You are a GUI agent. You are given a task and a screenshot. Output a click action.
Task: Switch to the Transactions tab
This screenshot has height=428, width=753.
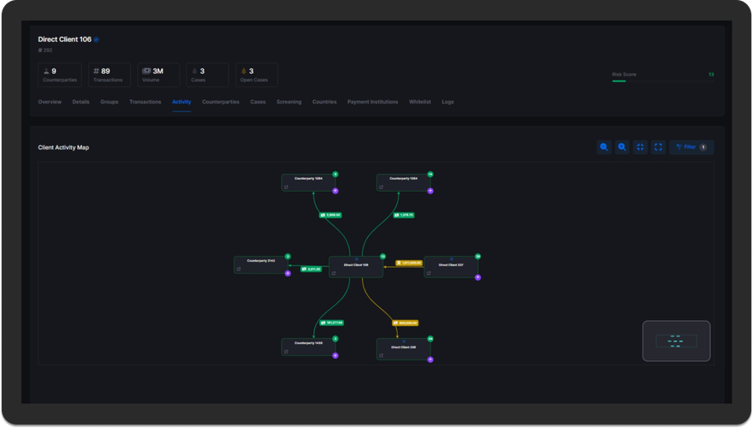pyautogui.click(x=145, y=102)
